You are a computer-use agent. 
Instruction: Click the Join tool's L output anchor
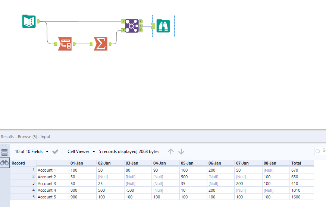[x=141, y=21]
